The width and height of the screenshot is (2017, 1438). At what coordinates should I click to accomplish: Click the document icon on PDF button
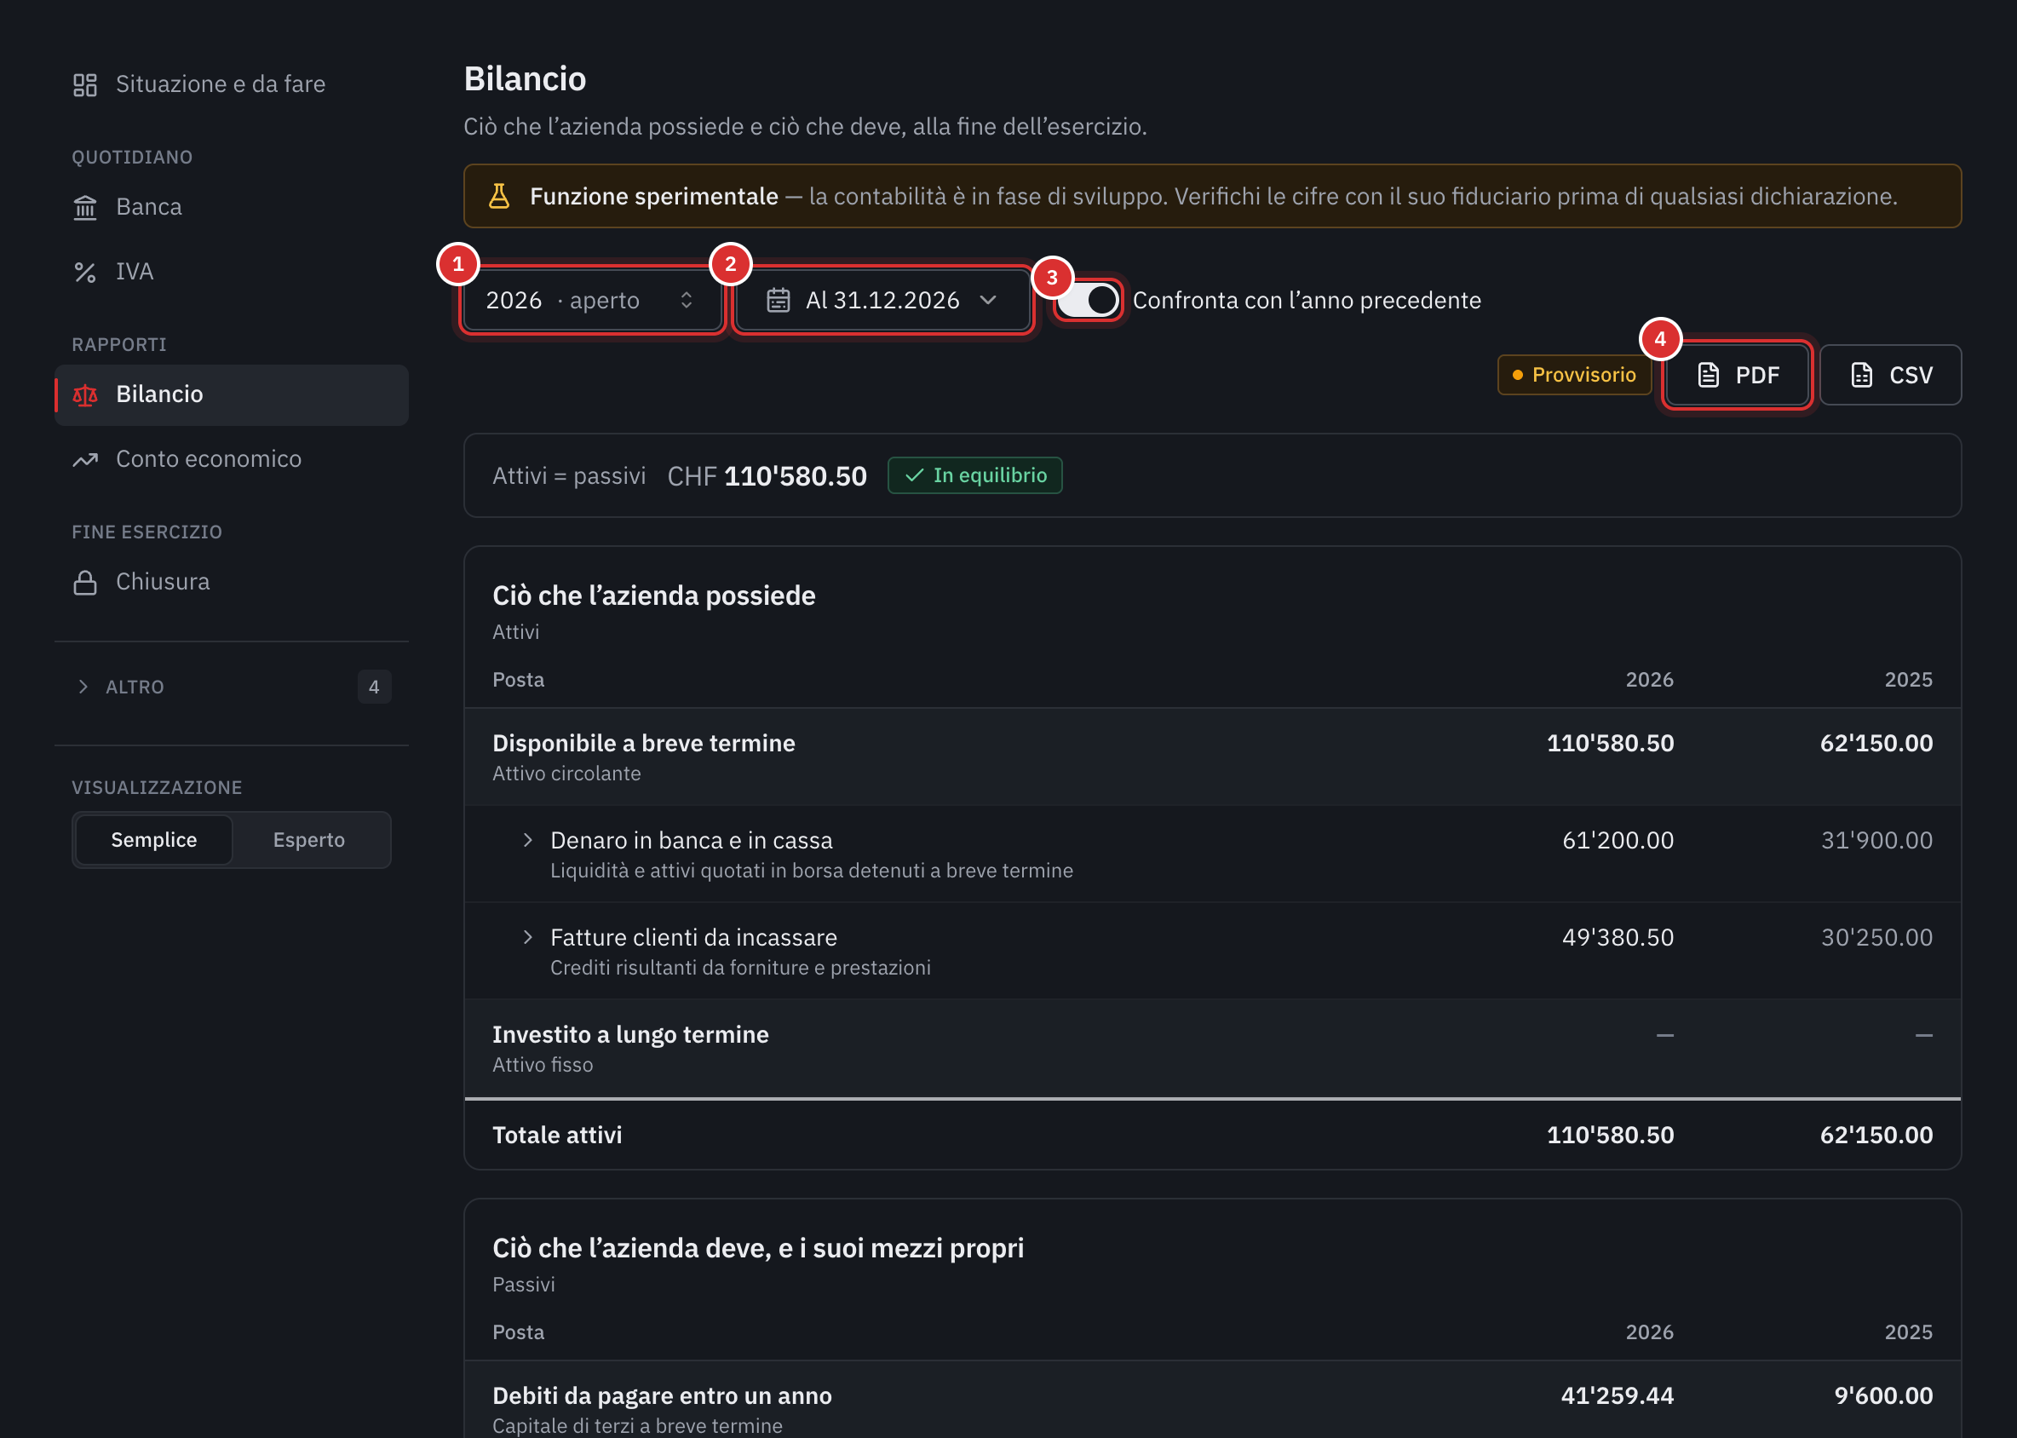click(1708, 375)
